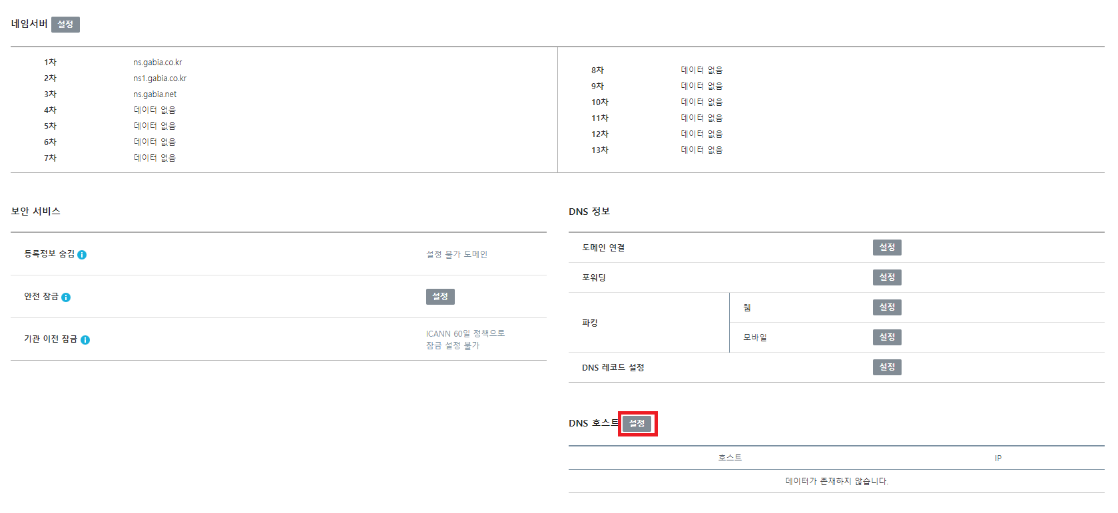This screenshot has width=1118, height=513.
Task: Click the 데이터 없음 value for 13차
Action: tap(702, 150)
